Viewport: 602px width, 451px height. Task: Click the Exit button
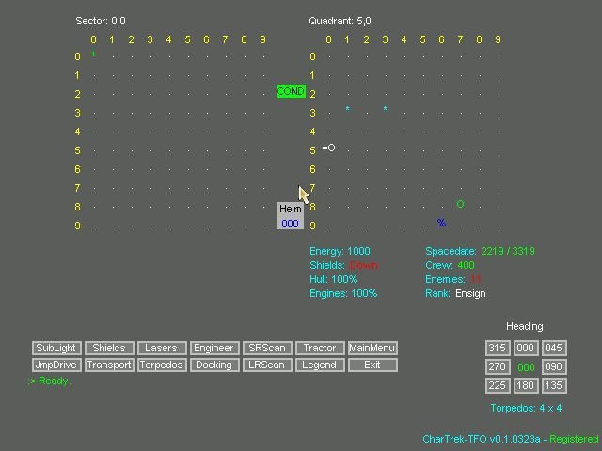click(x=372, y=365)
